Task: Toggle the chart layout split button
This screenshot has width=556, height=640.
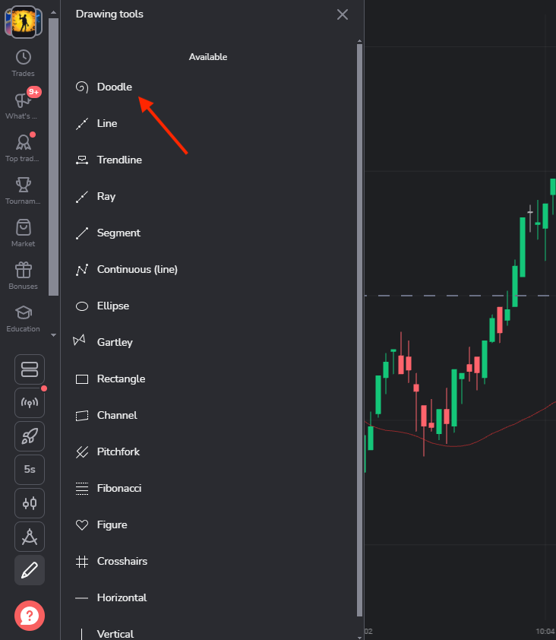Action: 30,369
